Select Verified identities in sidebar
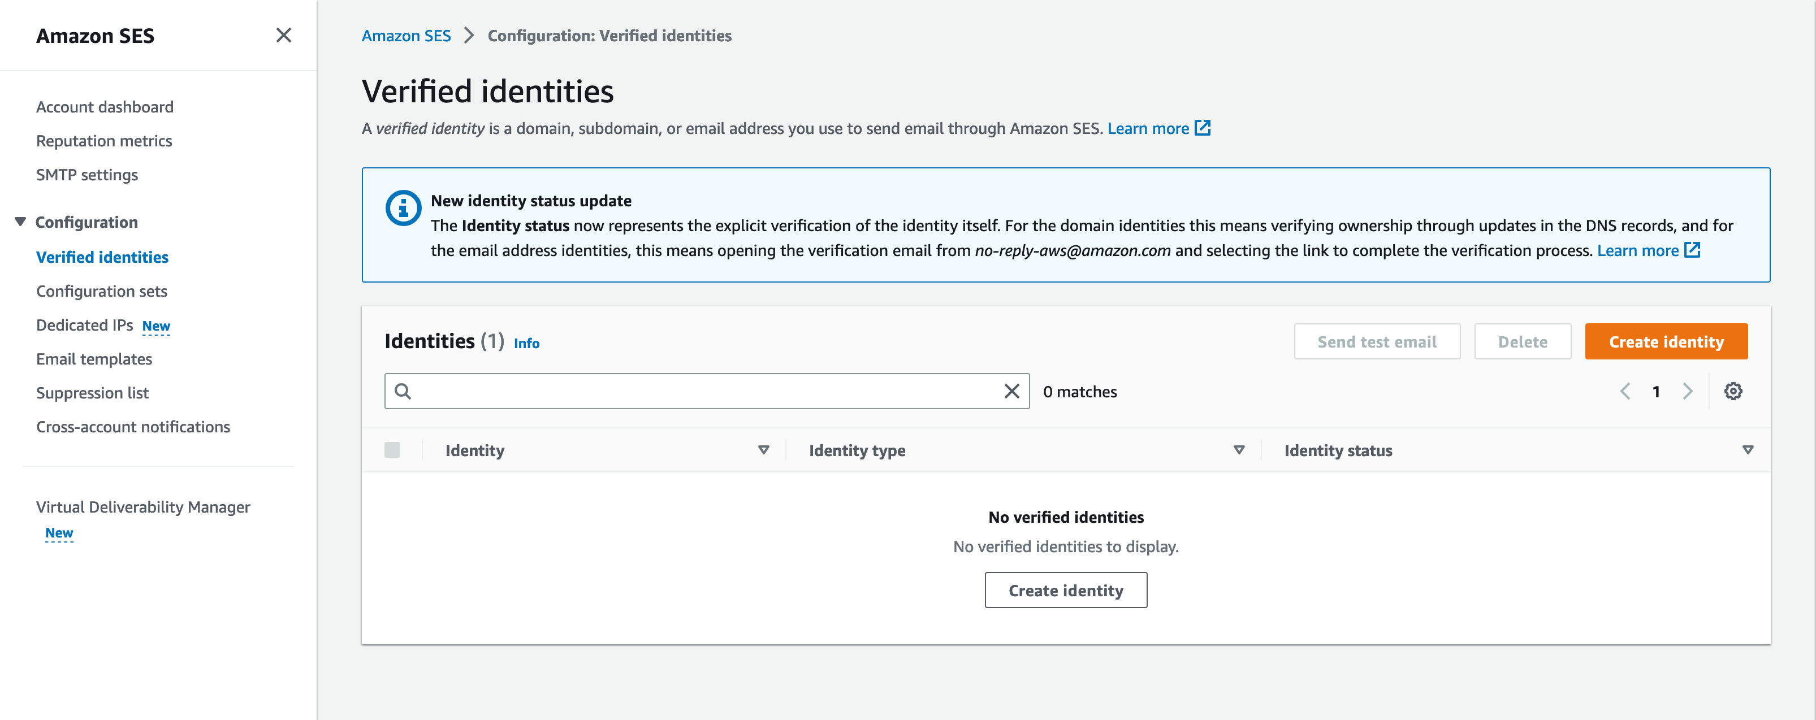Image resolution: width=1816 pixels, height=720 pixels. (x=102, y=257)
